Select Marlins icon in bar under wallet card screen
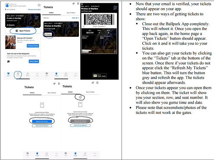The image size is (214, 160). pos(66,74)
